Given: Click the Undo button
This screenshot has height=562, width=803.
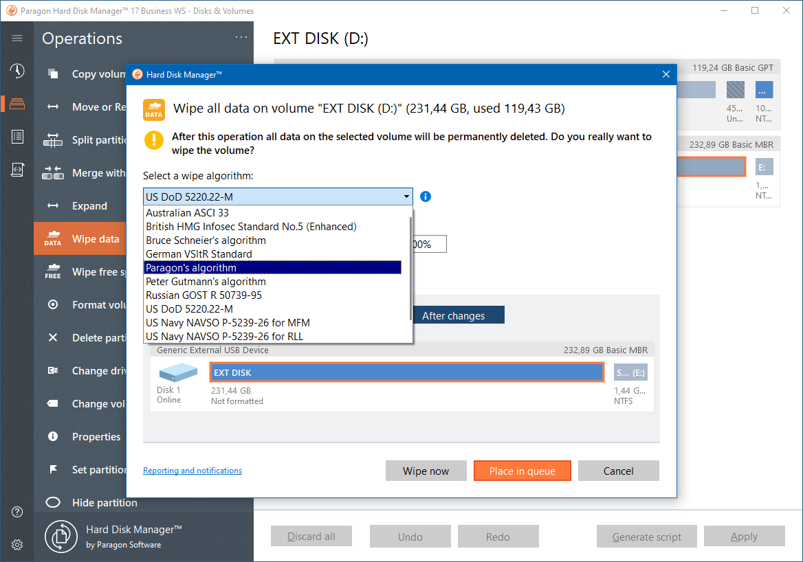Looking at the screenshot, I should click(x=410, y=537).
